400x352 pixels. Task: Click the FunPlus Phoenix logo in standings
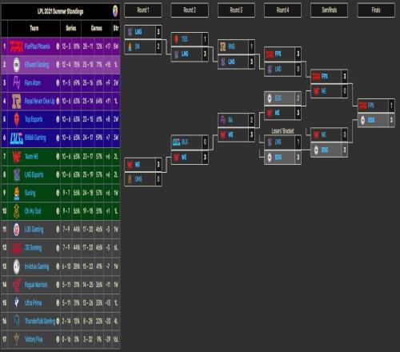pyautogui.click(x=17, y=46)
